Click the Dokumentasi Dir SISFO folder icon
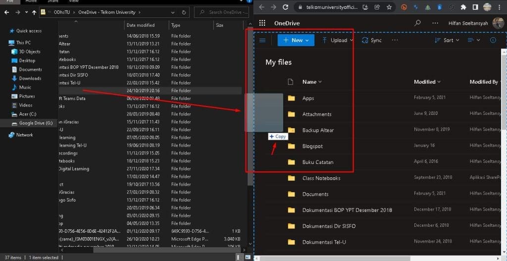 pos(291,226)
